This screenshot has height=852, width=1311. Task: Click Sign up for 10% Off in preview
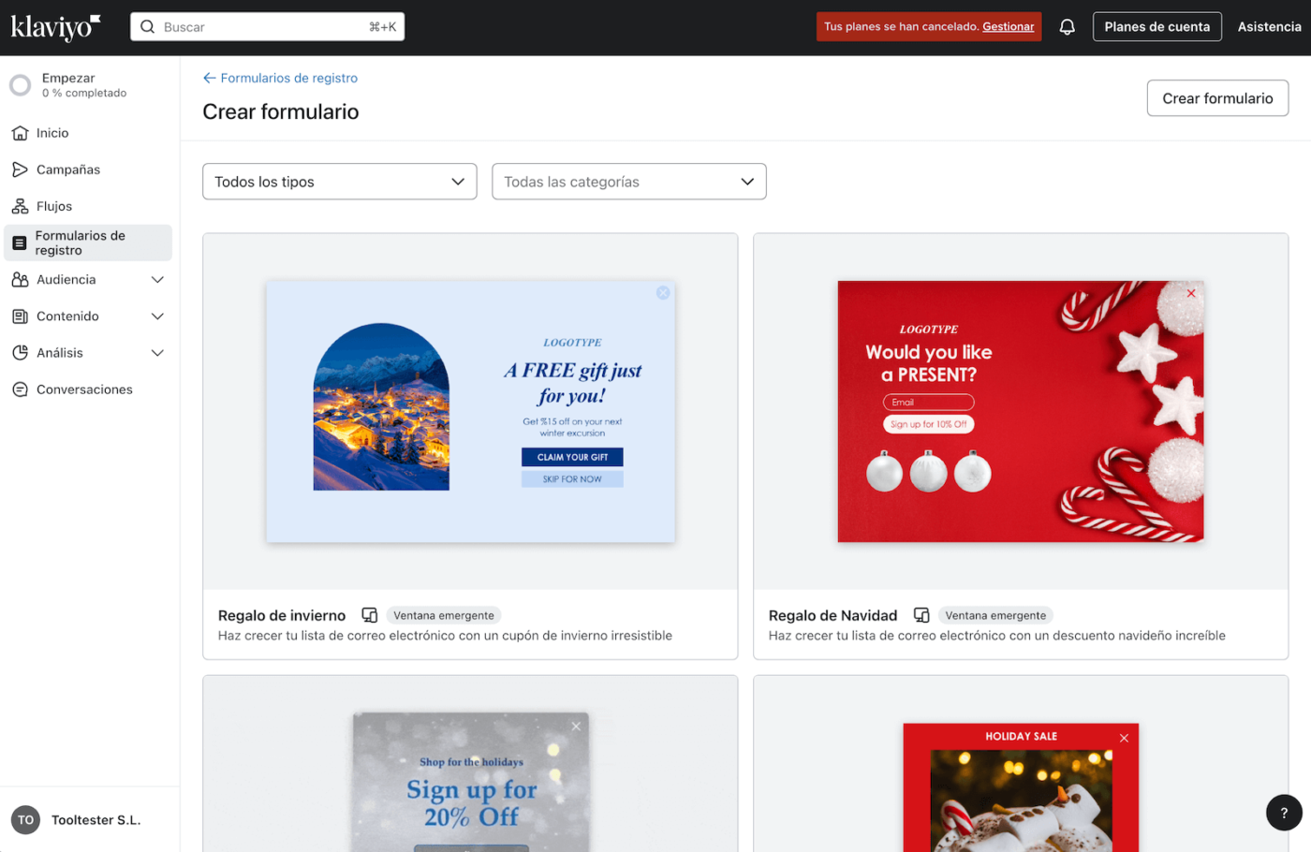928,424
